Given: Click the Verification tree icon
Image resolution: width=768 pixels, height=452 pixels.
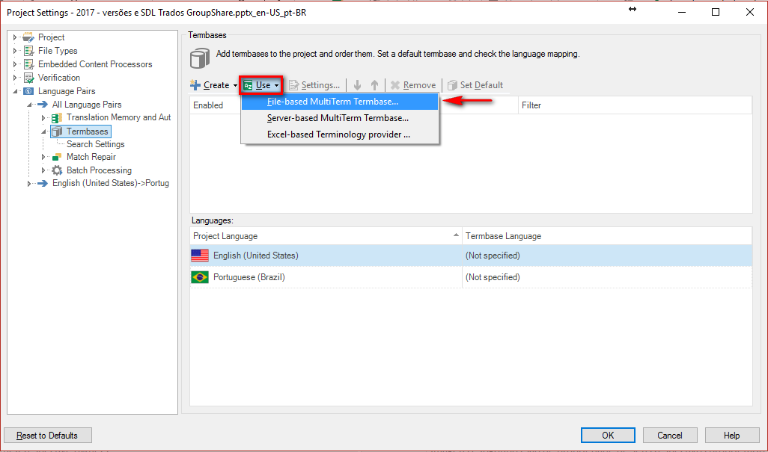Looking at the screenshot, I should [29, 78].
